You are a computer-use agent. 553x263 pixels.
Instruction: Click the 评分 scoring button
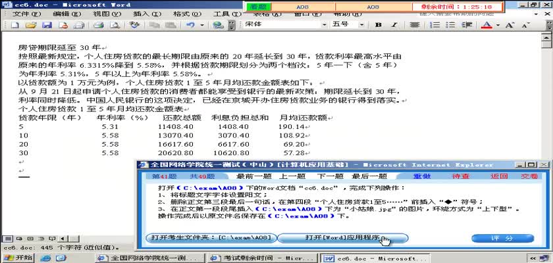point(502,239)
